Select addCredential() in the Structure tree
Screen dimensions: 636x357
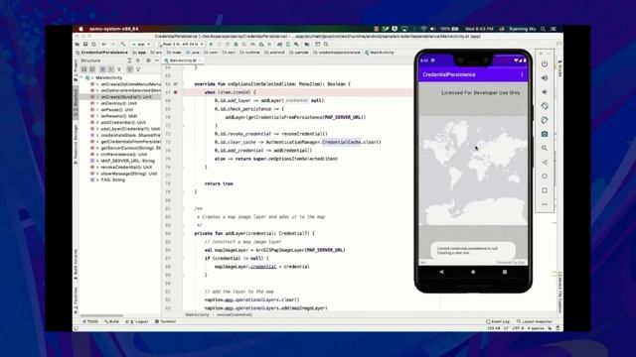123,122
